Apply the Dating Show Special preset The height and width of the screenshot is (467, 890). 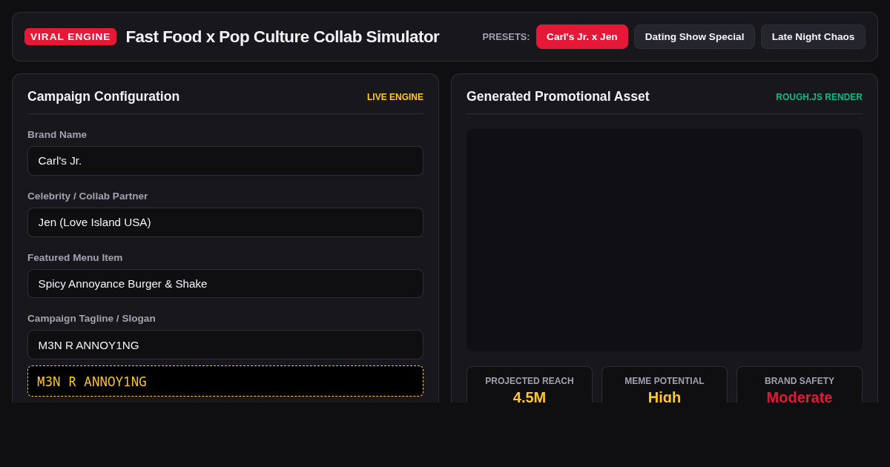coord(694,36)
